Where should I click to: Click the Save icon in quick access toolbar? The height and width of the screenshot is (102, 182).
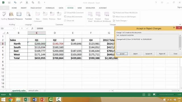[x=9, y=3]
